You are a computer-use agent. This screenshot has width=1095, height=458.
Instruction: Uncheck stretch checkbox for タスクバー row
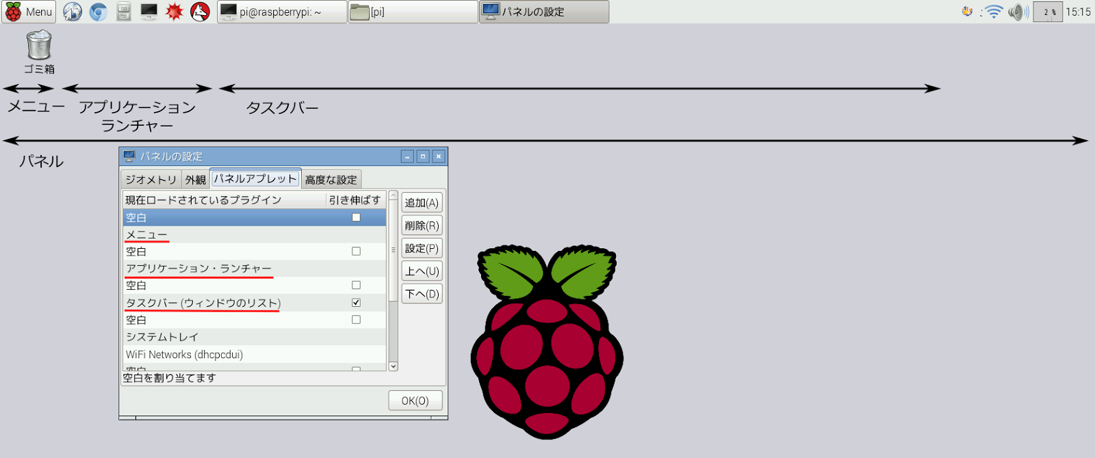click(356, 303)
